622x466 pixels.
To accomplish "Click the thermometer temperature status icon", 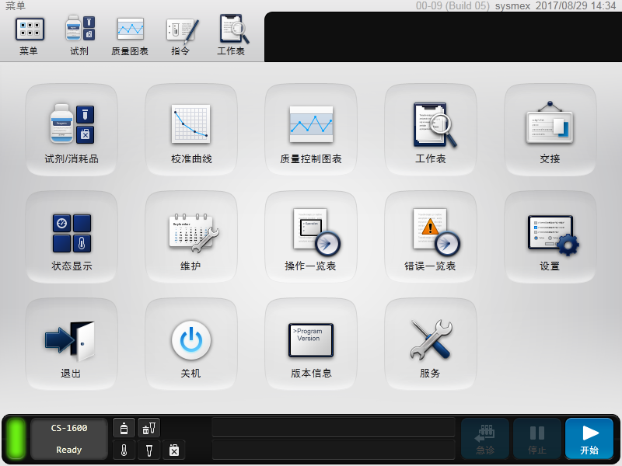I will [x=124, y=450].
